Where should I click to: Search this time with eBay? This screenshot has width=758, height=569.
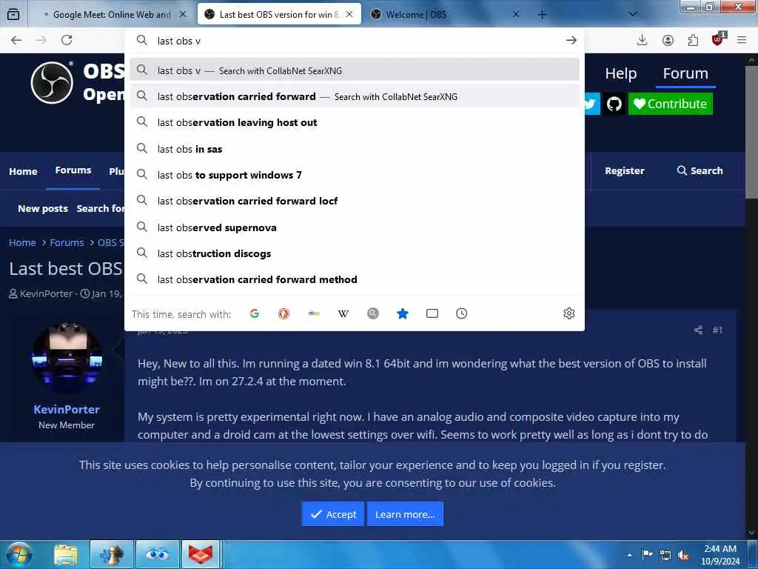[x=314, y=313]
